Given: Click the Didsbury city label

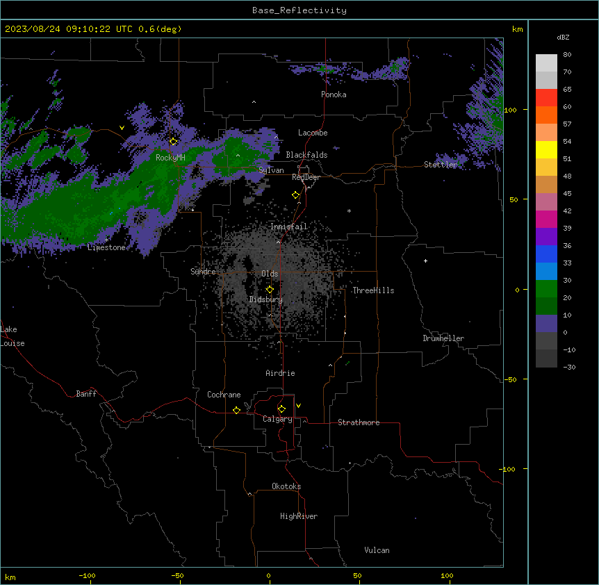Looking at the screenshot, I should pyautogui.click(x=266, y=299).
